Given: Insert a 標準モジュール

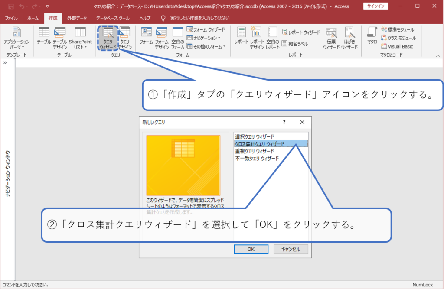Looking at the screenshot, I should (398, 29).
